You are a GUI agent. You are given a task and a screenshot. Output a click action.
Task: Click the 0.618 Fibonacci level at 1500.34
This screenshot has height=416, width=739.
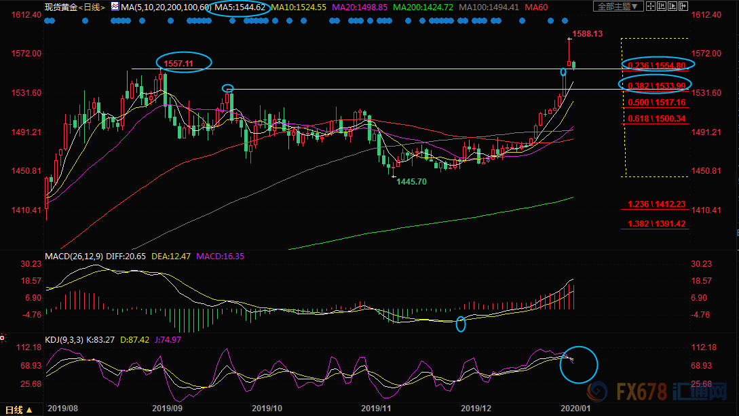(657, 119)
